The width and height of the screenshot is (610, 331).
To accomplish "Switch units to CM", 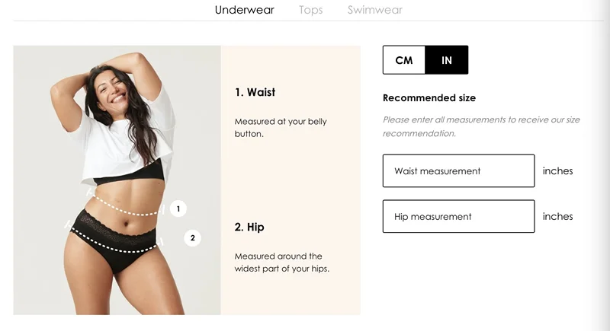I will (404, 60).
